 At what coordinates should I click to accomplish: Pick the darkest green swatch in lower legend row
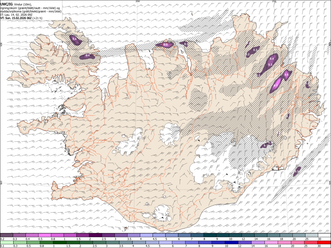[x=60, y=243]
